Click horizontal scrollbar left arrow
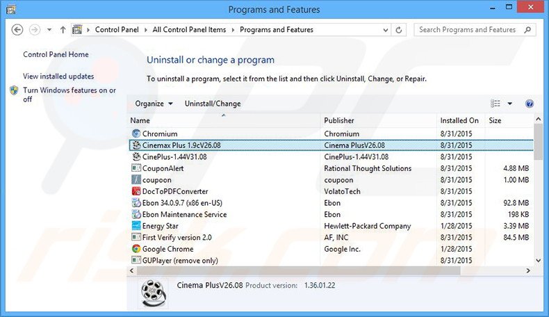This screenshot has height=317, width=549. coord(131,270)
